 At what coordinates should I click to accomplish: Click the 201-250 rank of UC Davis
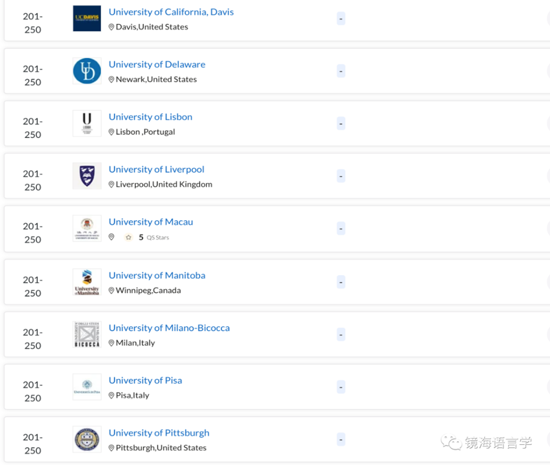[32, 23]
